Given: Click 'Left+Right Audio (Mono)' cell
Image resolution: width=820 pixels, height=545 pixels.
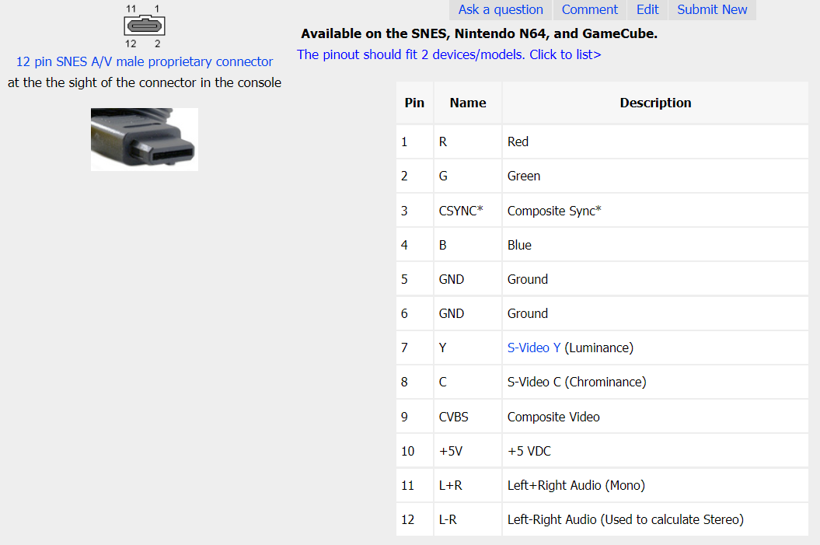Looking at the screenshot, I should tap(655, 485).
